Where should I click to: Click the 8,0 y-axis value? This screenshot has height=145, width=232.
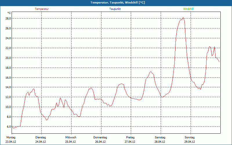(8, 117)
